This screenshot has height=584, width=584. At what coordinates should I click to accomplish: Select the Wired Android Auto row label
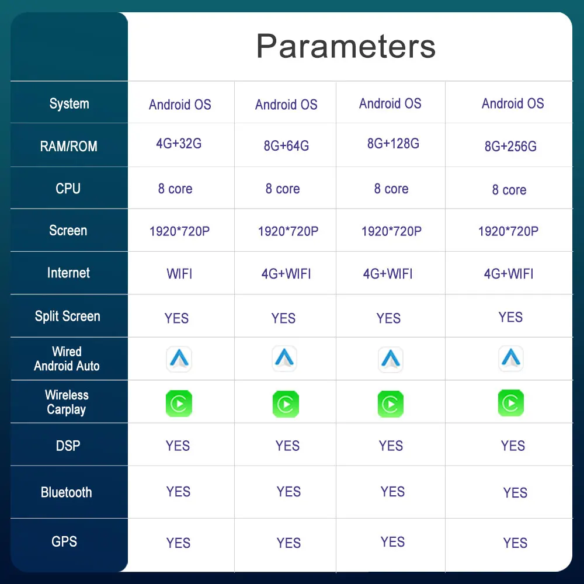click(67, 359)
